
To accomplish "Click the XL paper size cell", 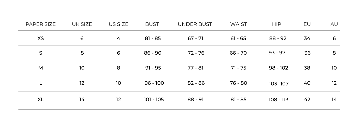I will coord(41,100).
